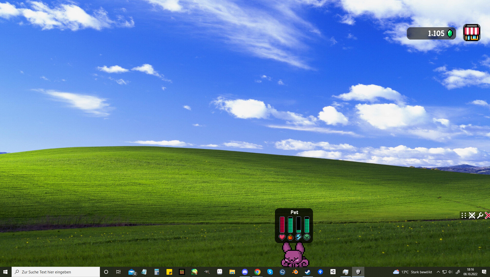Open Google Chrome from the taskbar
This screenshot has height=277, width=490.
pyautogui.click(x=258, y=272)
